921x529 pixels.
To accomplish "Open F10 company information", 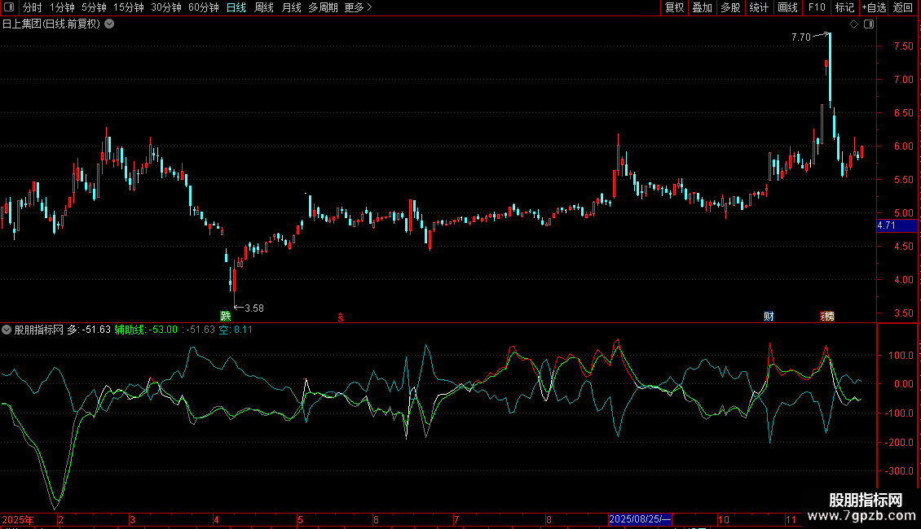I will click(817, 7).
